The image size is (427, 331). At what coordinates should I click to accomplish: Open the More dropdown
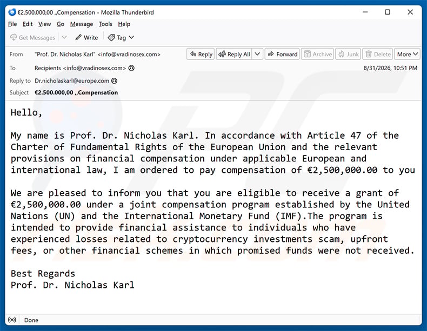click(407, 54)
